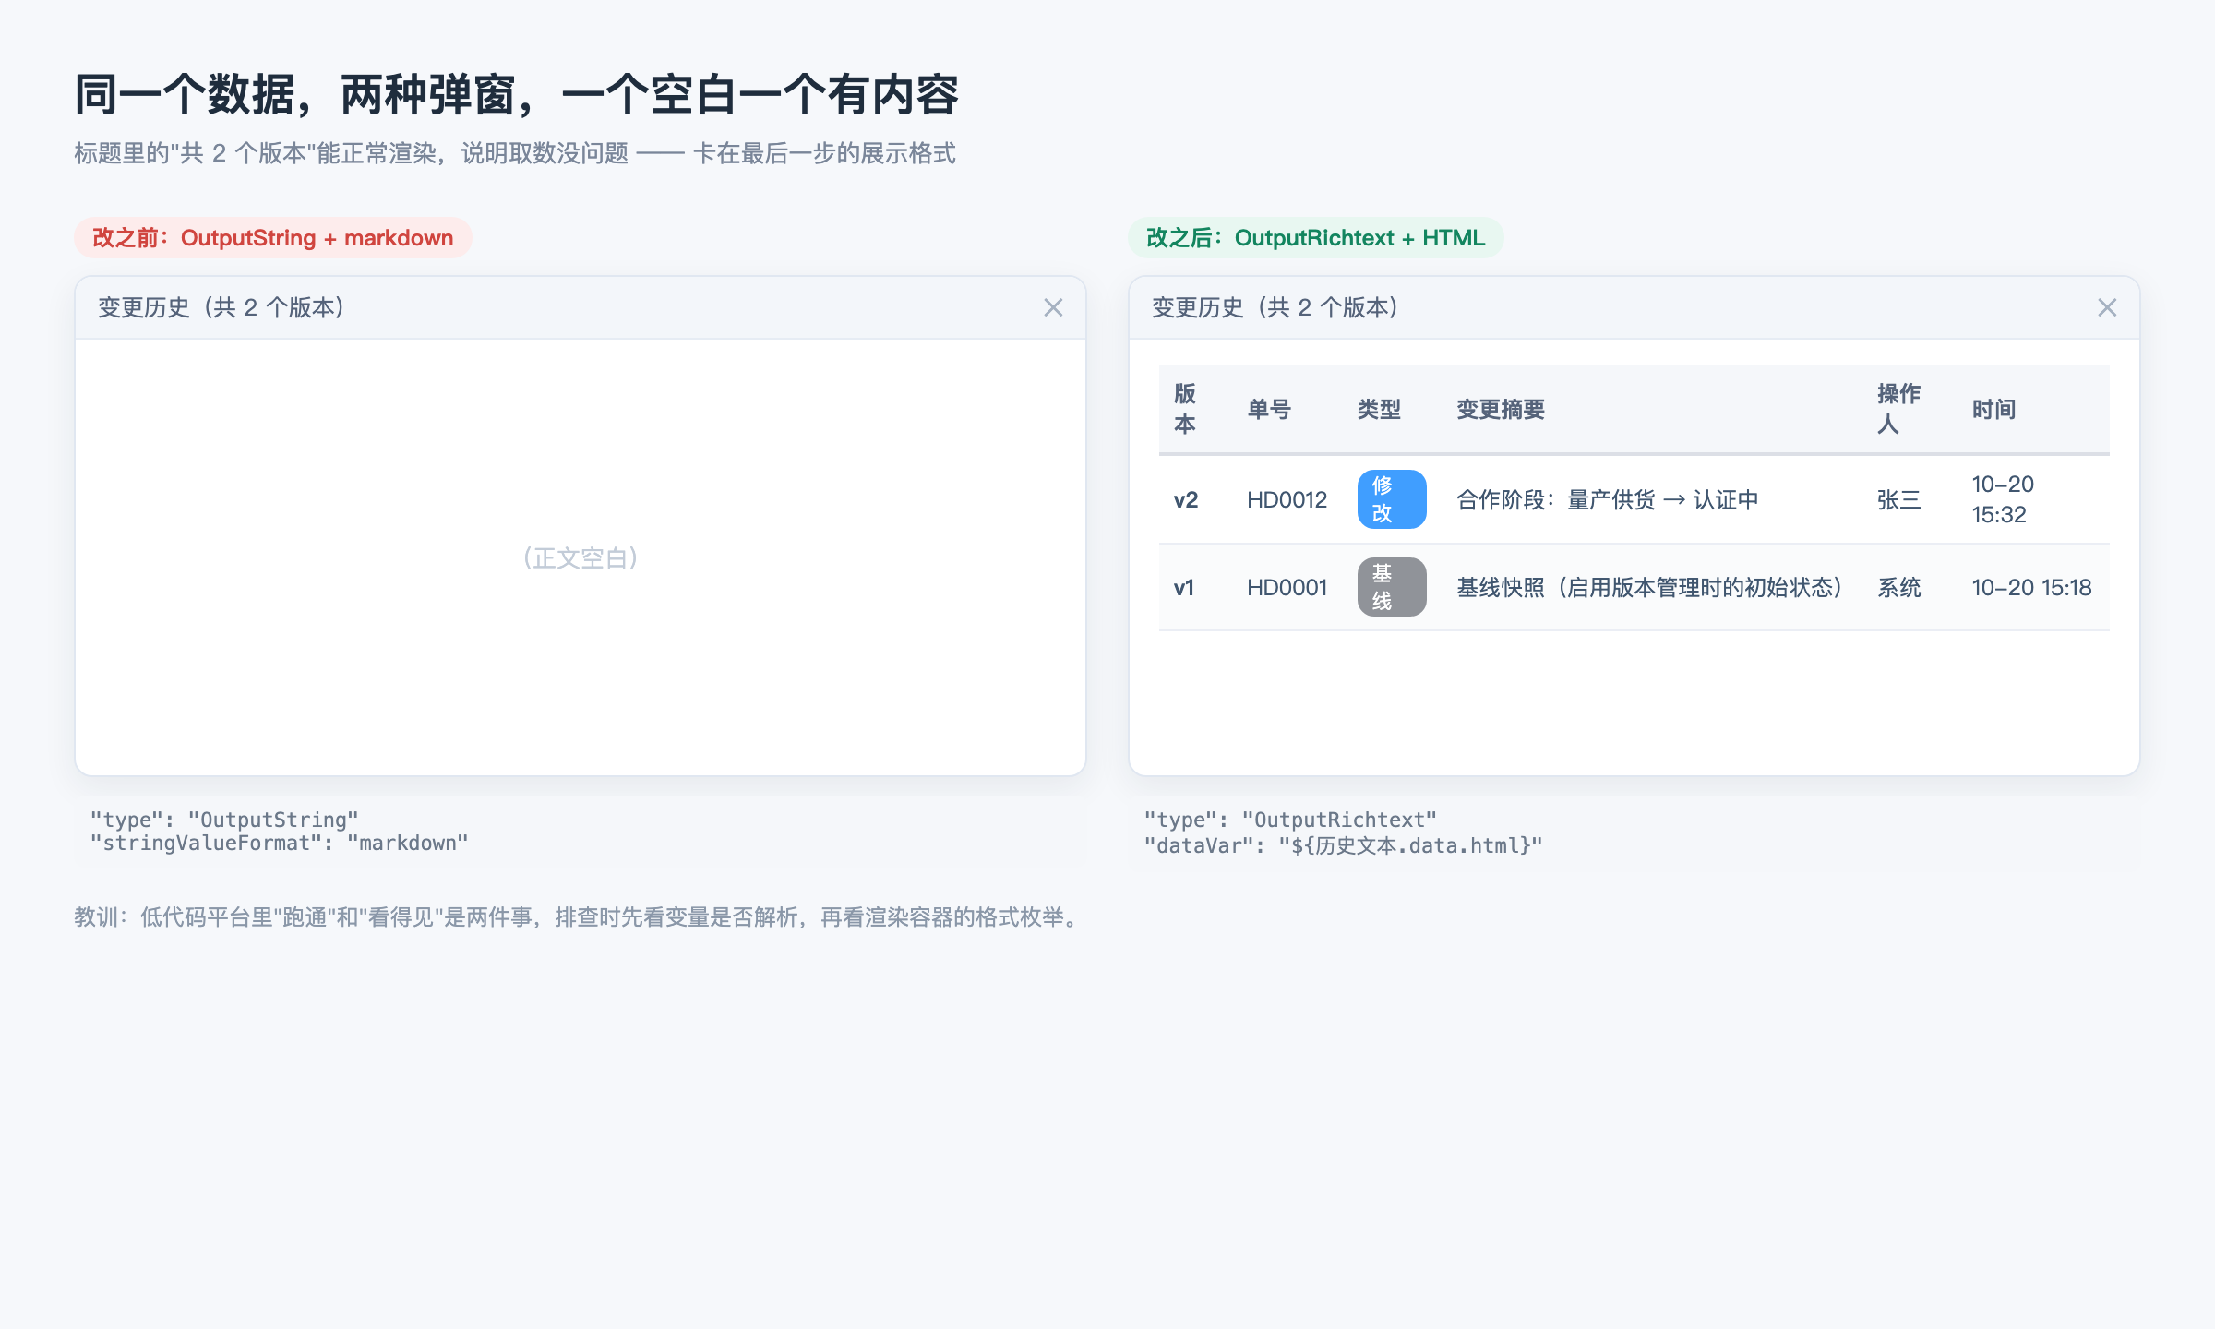Click timestamp 10-20 15:18
Viewport: 2215px width, 1329px height.
tap(2031, 588)
